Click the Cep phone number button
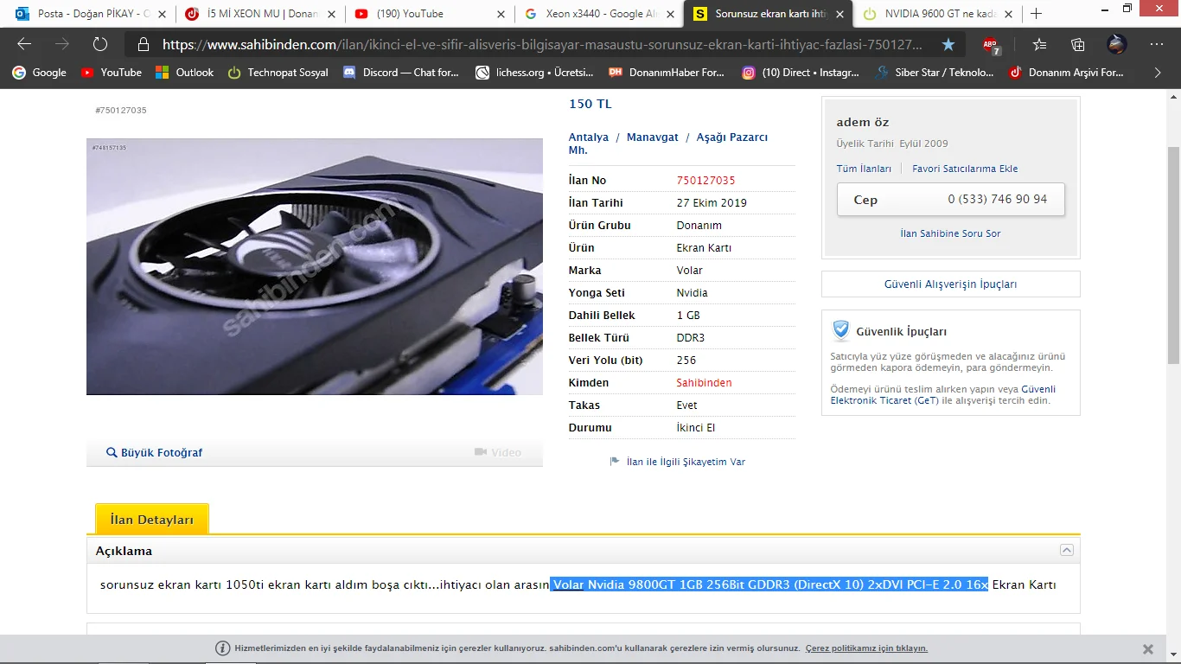This screenshot has height=664, width=1181. point(951,200)
